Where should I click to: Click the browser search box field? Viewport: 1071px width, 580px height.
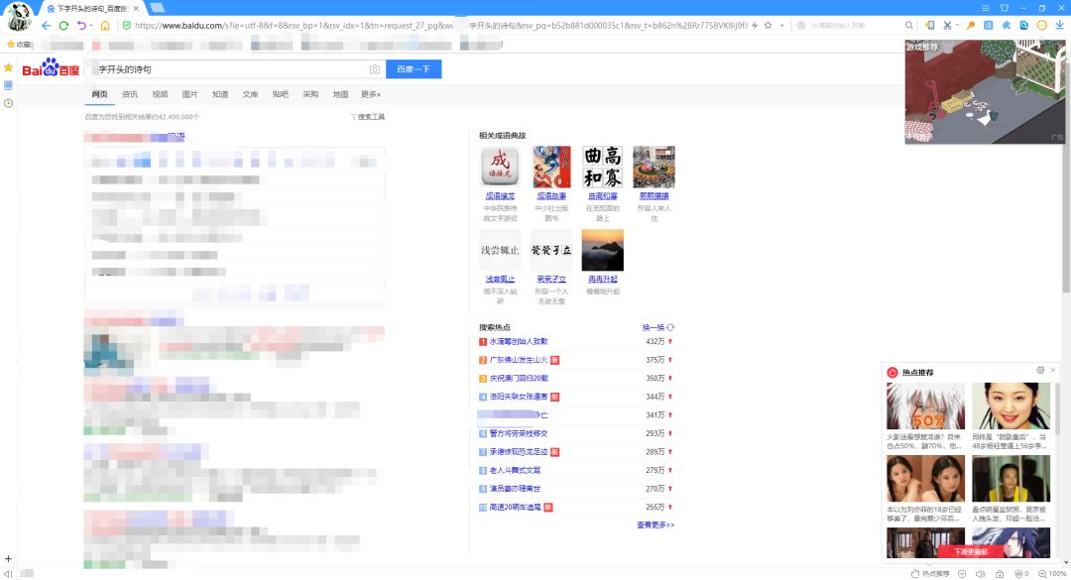pyautogui.click(x=854, y=25)
